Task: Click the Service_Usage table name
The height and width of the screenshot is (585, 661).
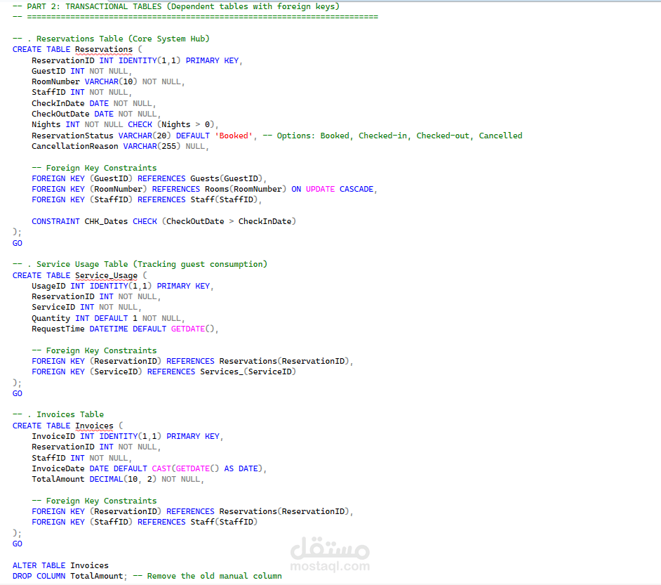Action: (106, 275)
